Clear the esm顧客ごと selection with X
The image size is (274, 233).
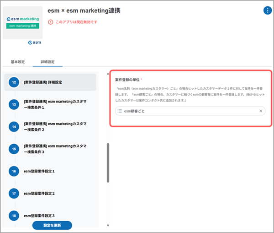(261, 111)
